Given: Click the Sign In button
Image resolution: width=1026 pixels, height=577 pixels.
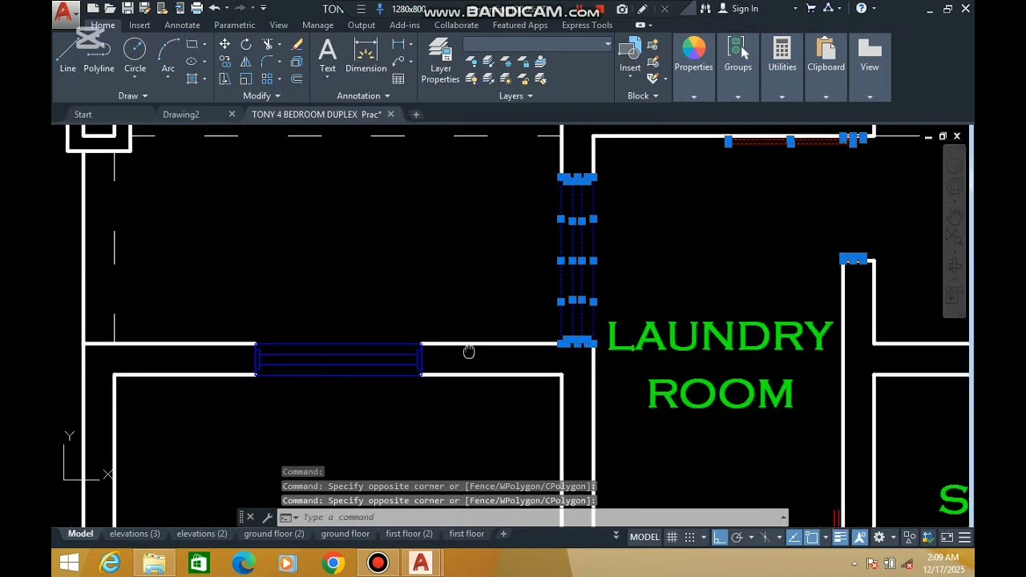Looking at the screenshot, I should point(738,9).
